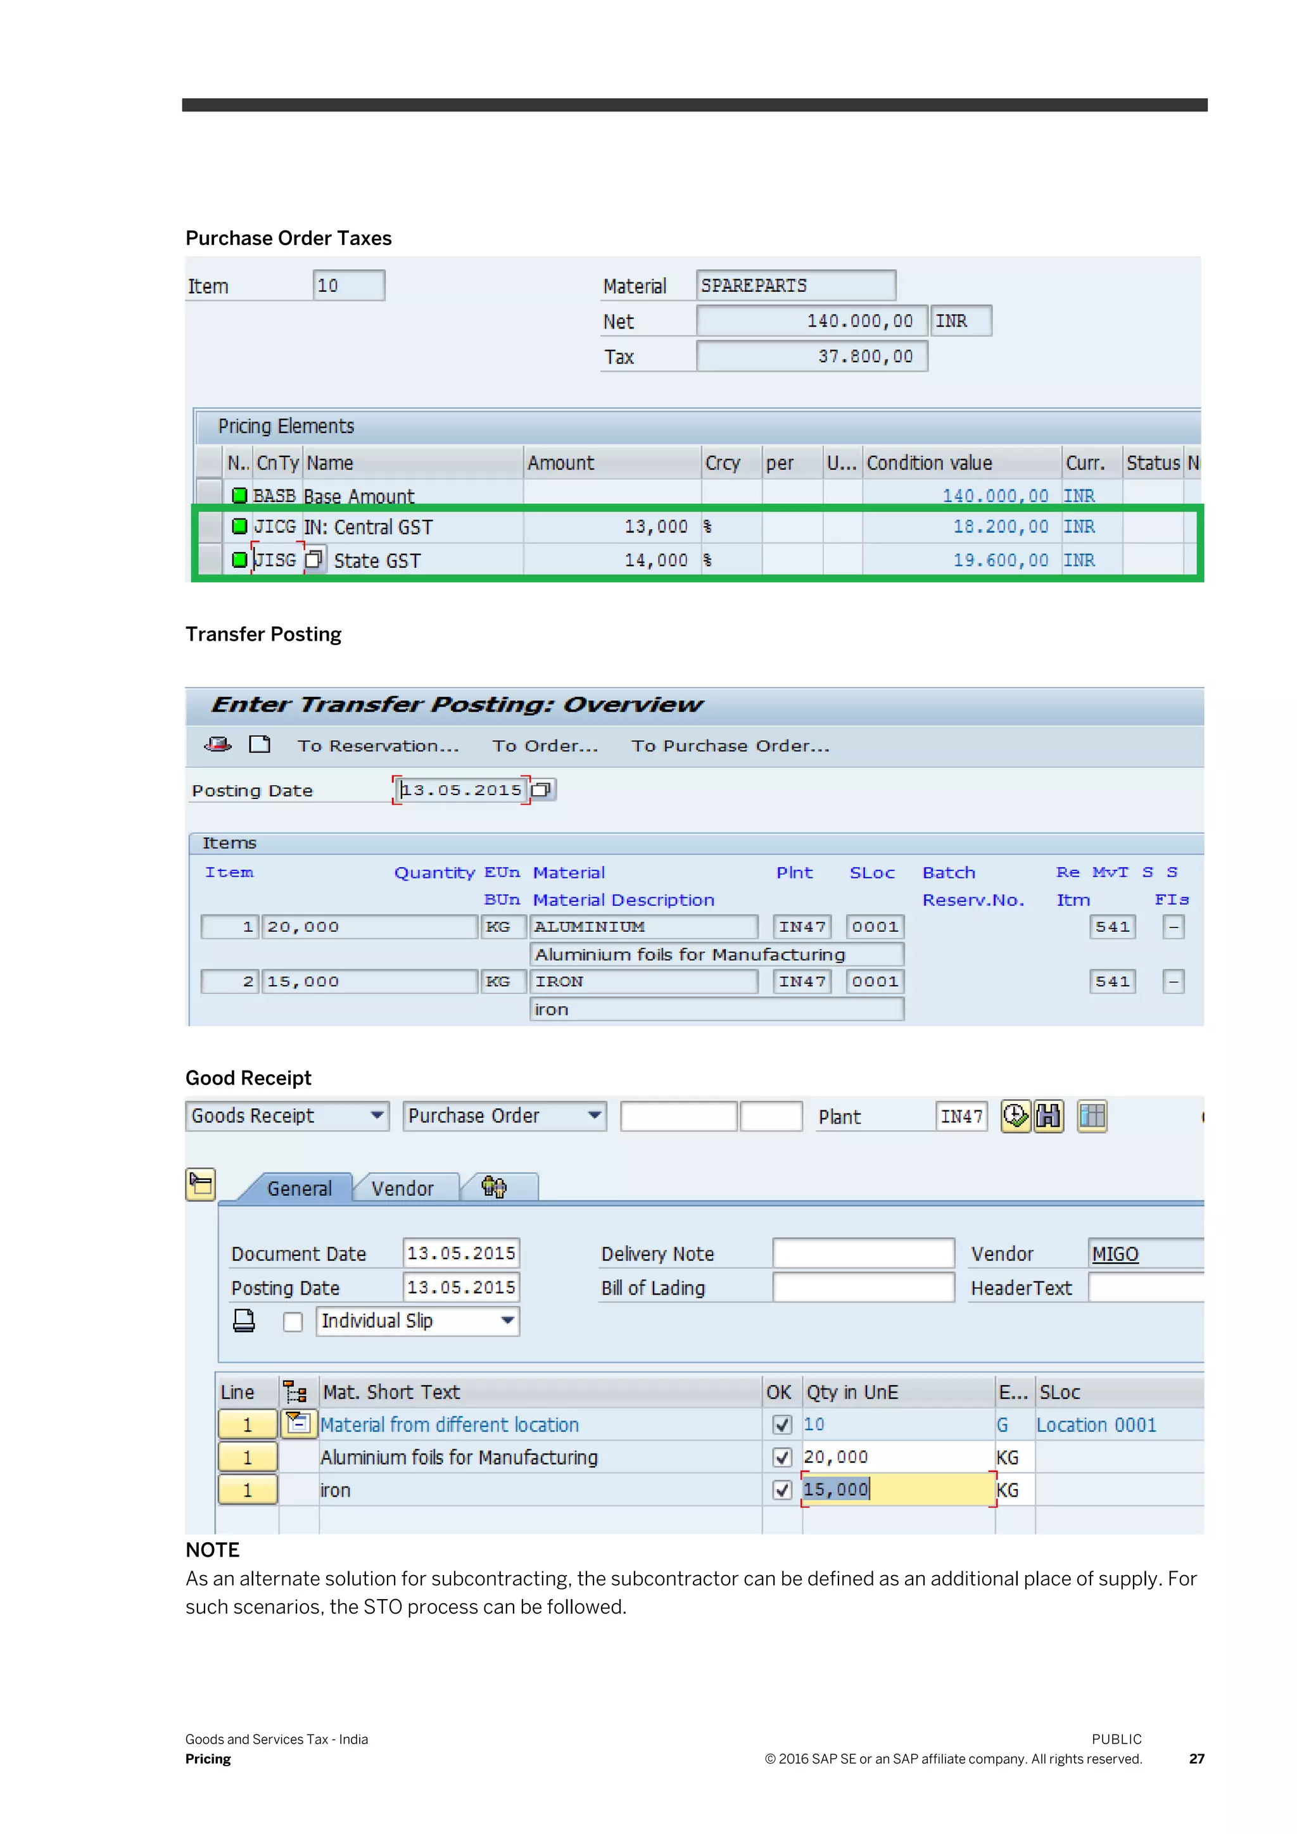Click the execute clock icon beside Plant IN47
The height and width of the screenshot is (1834, 1297).
(x=1015, y=1116)
